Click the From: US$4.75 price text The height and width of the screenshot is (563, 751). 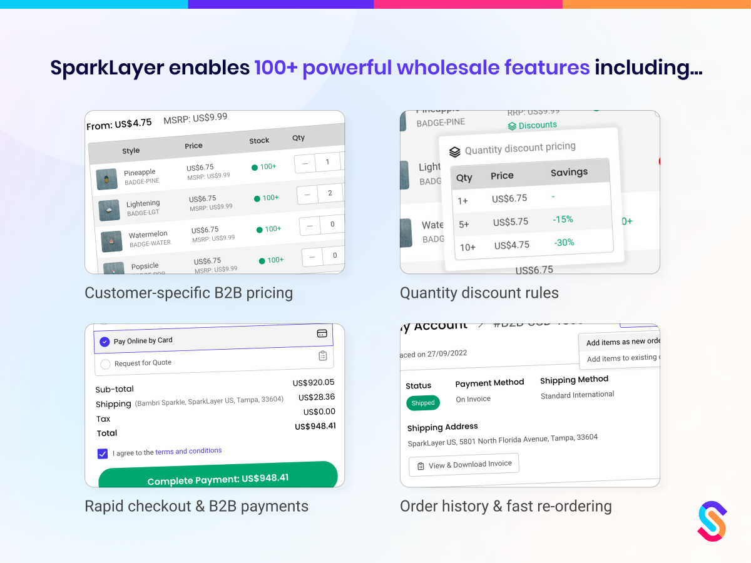tap(119, 124)
